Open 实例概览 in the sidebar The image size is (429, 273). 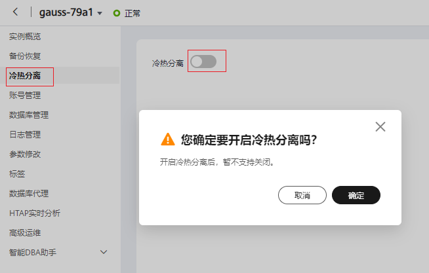coord(25,36)
